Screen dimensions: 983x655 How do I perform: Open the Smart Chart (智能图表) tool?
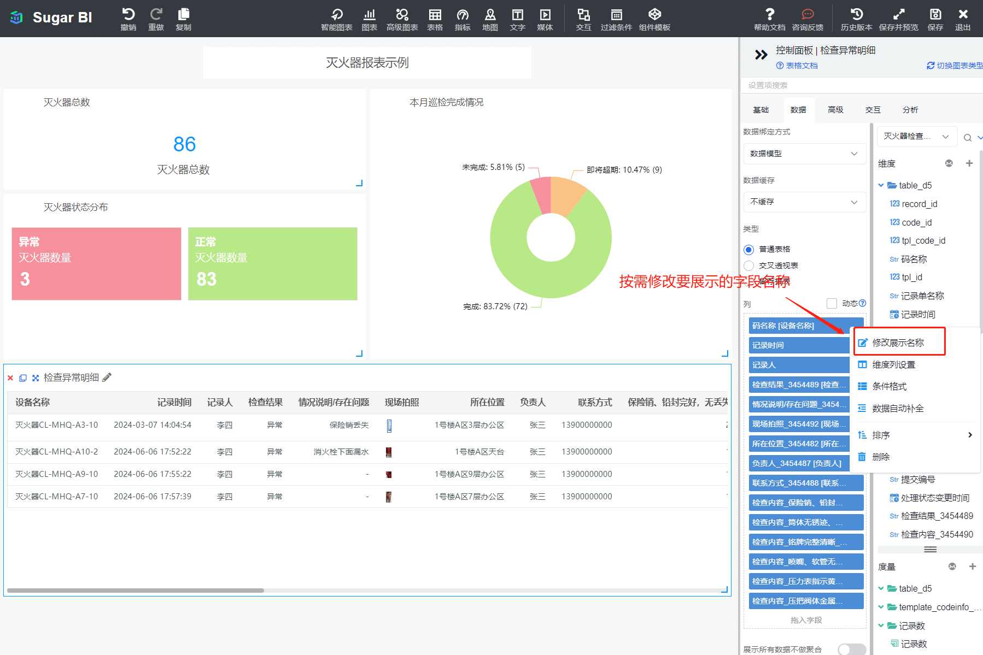pos(337,19)
